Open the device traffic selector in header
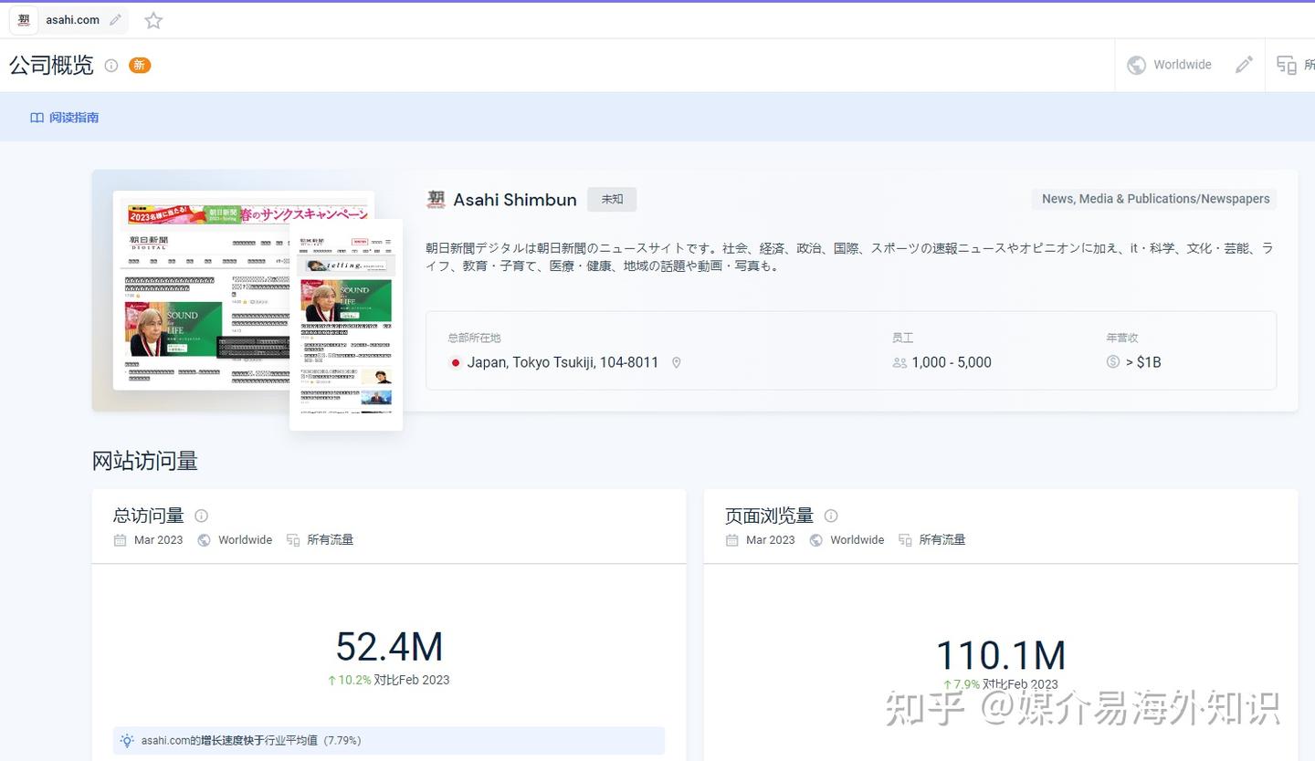1315x761 pixels. pyautogui.click(x=1295, y=65)
